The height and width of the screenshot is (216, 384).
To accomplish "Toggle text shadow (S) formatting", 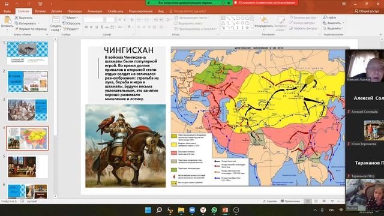I will [102, 27].
